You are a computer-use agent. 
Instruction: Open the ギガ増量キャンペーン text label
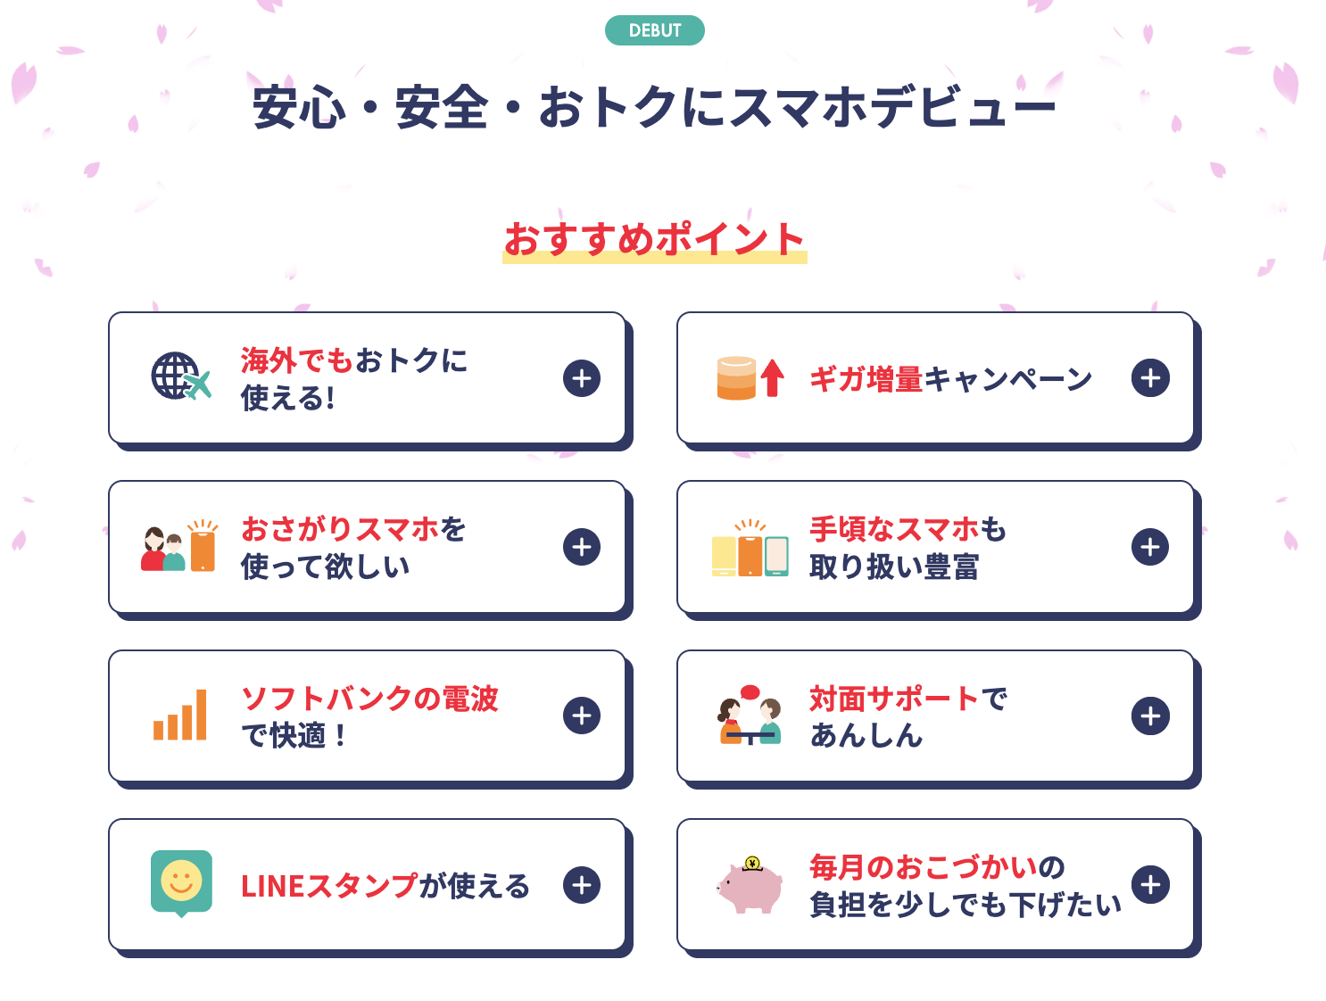[x=950, y=379]
